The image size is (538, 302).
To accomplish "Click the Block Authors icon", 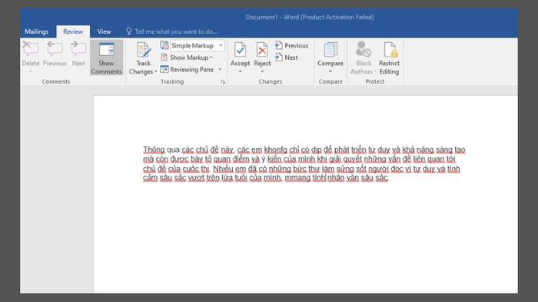I will pos(364,49).
